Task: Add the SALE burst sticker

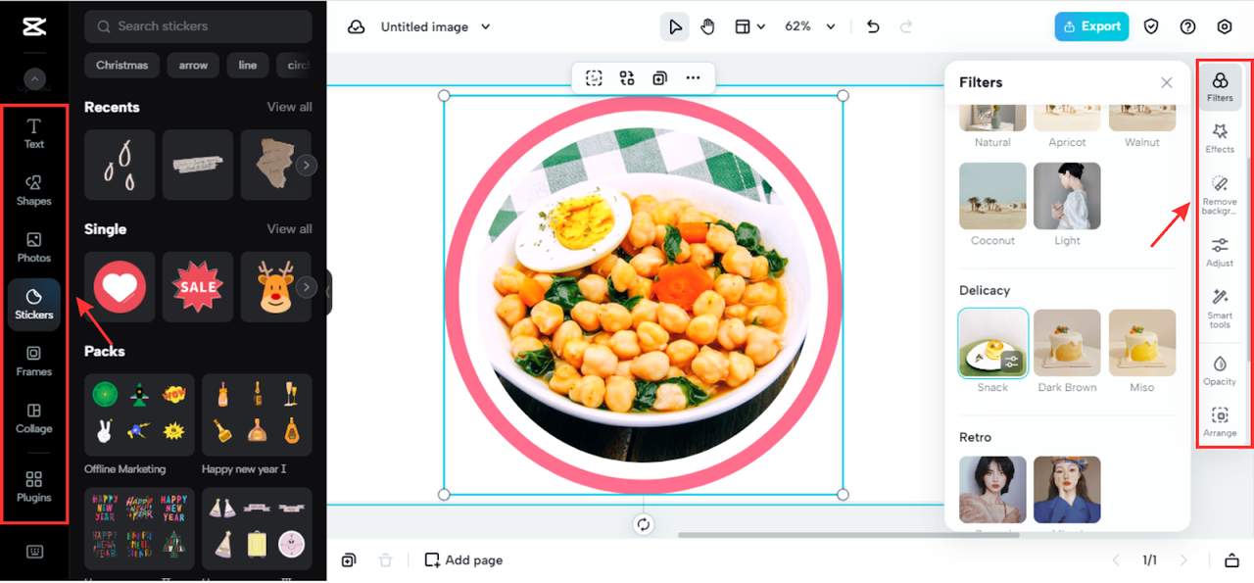Action: pos(198,287)
